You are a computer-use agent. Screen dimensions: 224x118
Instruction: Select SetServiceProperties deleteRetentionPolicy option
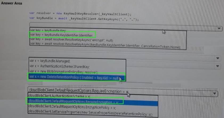coord(91,113)
